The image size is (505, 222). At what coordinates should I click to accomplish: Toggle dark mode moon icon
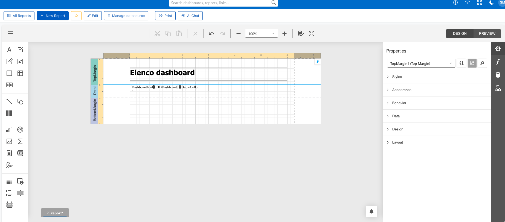point(492,3)
